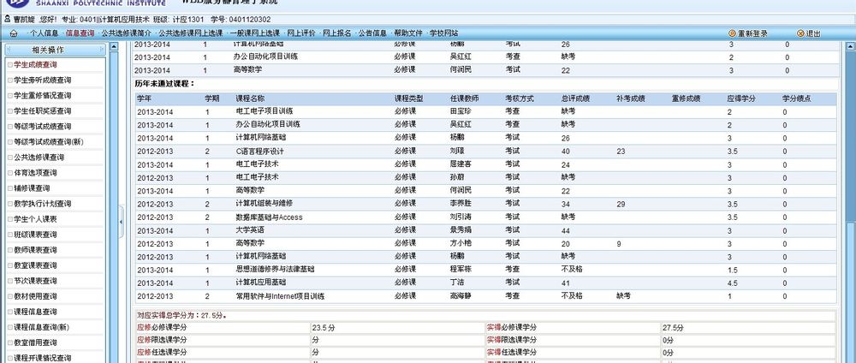
Task: Click the 重新登录 re-login icon
Action: click(x=732, y=33)
